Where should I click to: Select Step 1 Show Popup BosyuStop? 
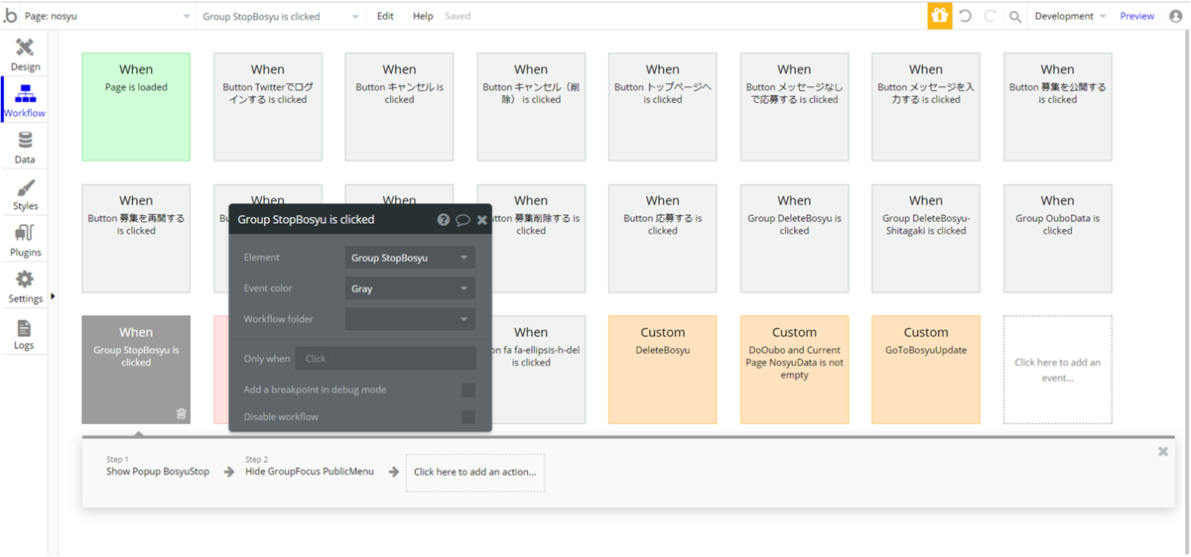tap(158, 466)
